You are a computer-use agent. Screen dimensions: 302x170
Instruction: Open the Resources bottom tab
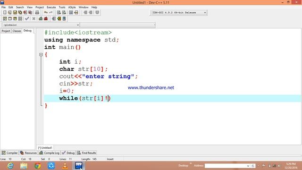click(28, 153)
